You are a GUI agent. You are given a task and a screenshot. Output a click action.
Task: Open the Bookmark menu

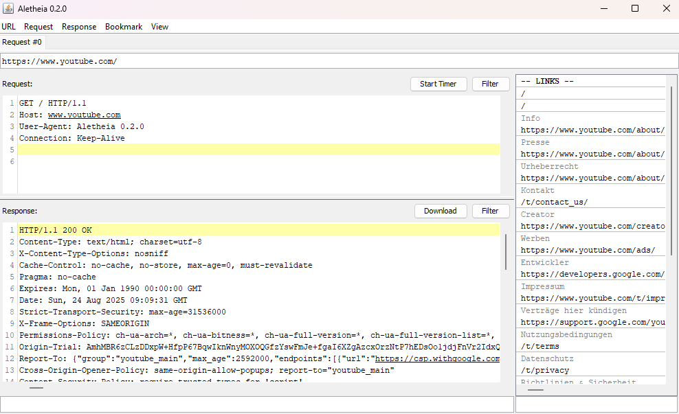[124, 27]
